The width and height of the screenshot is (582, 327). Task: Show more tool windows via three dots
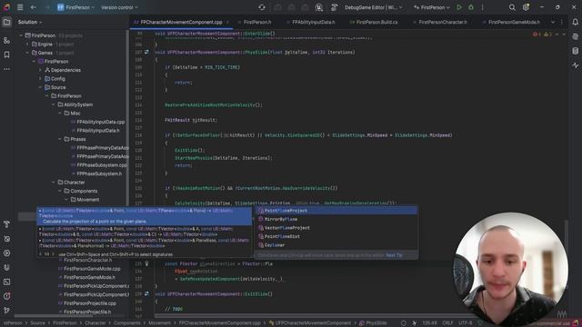point(6,69)
